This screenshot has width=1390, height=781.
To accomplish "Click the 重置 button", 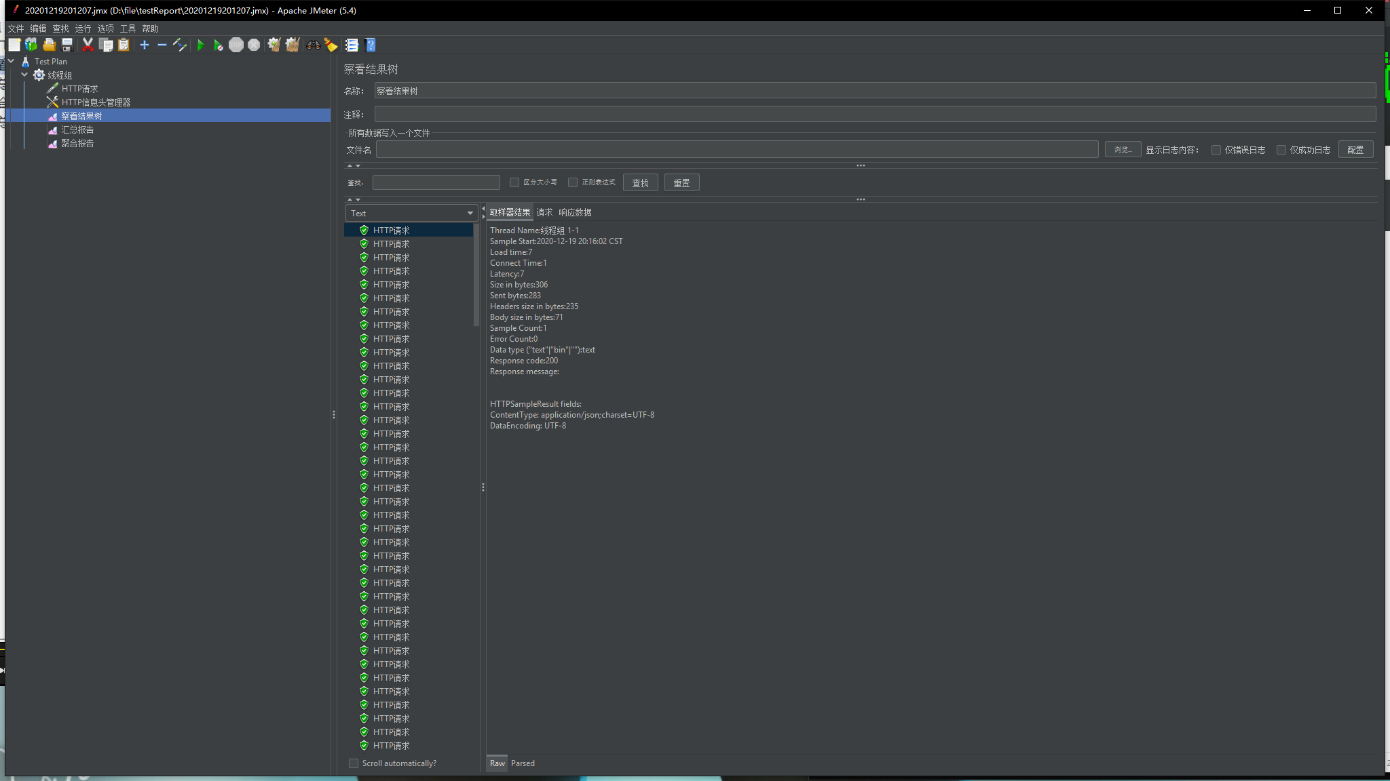I will coord(681,183).
